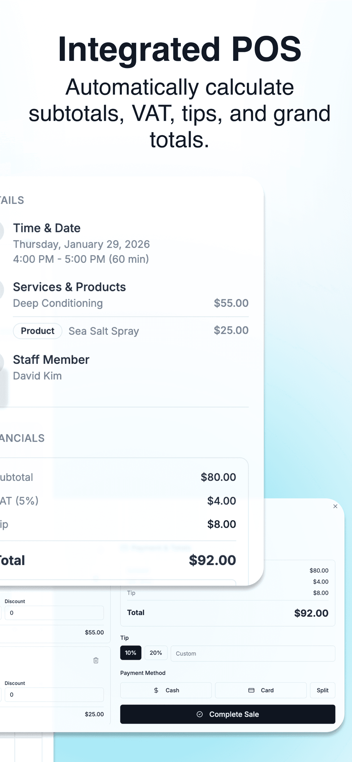This screenshot has width=352, height=762.
Task: Click the Discount field above the $25.00 price
Action: 55,695
